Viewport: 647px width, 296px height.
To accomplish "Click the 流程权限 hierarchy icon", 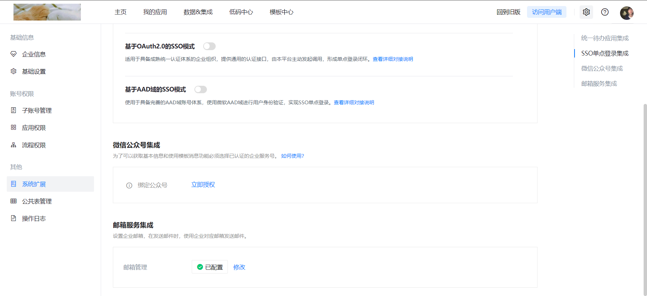I will pos(13,145).
